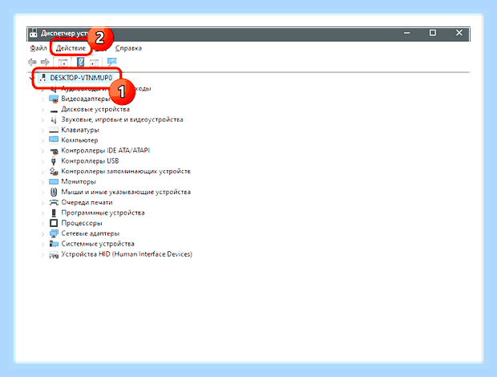Expand the Дисковые устройства node
Viewport: 497px width, 377px height.
pyautogui.click(x=42, y=110)
